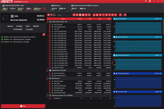Toggle the clock gauge sensor filter

pos(109,15)
